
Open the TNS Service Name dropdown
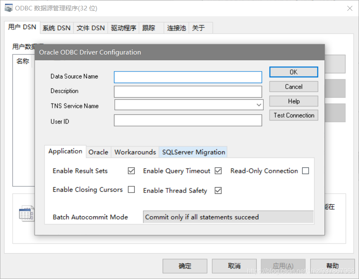[x=259, y=105]
